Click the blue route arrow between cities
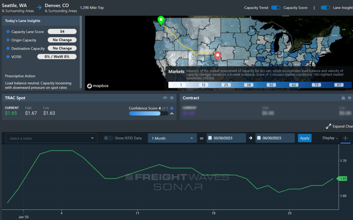This screenshot has width=353, height=220. (x=39, y=8)
